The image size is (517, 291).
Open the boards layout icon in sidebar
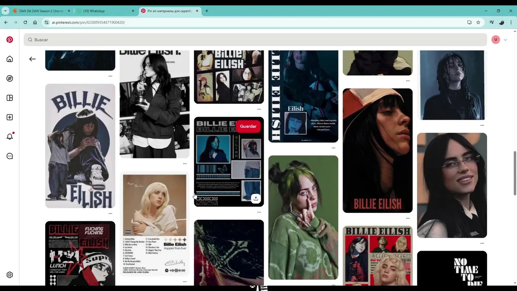click(10, 98)
